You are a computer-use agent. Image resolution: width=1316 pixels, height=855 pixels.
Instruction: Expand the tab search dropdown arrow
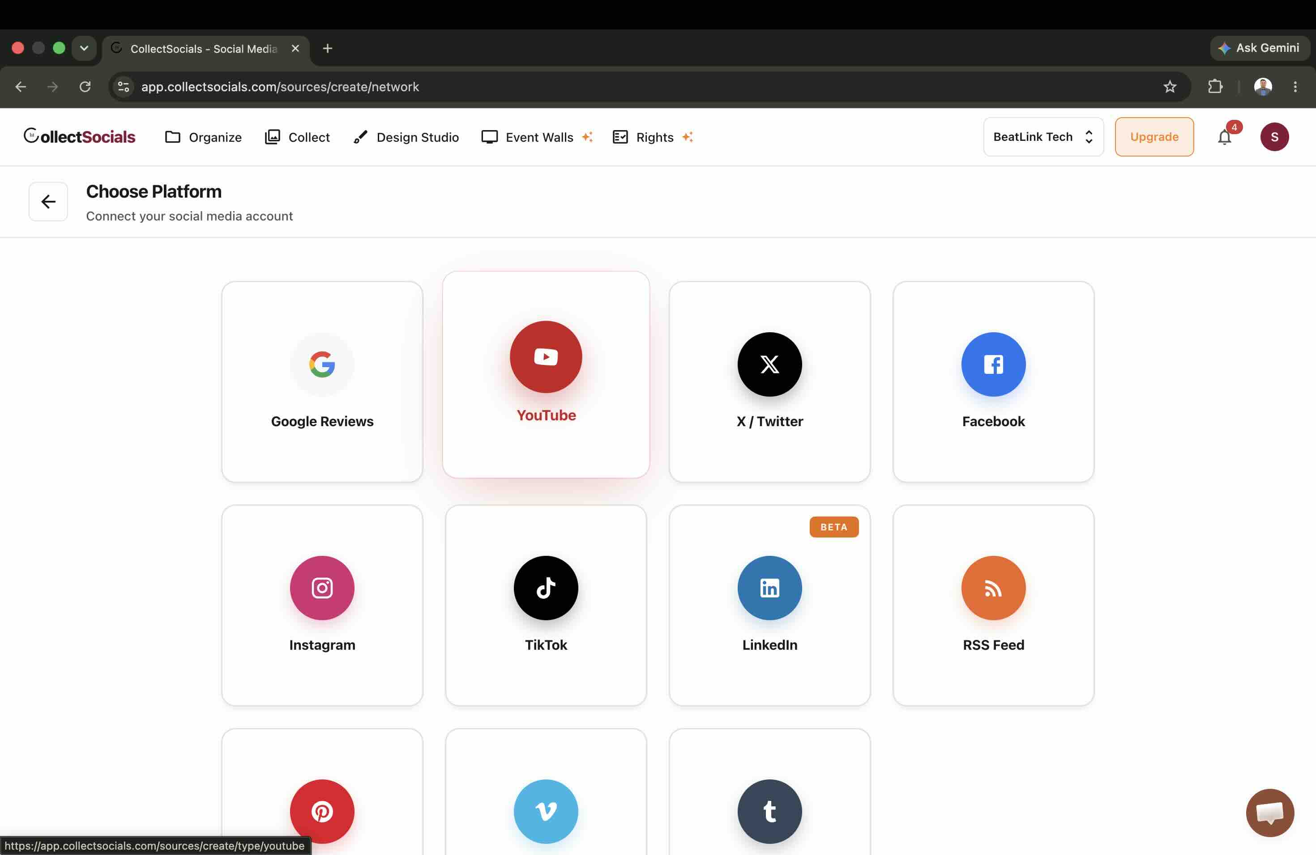click(x=84, y=49)
